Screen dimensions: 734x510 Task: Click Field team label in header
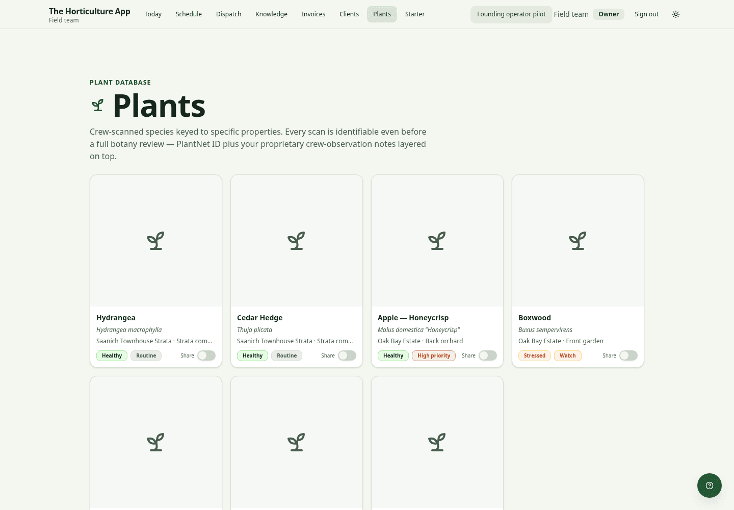pos(571,14)
